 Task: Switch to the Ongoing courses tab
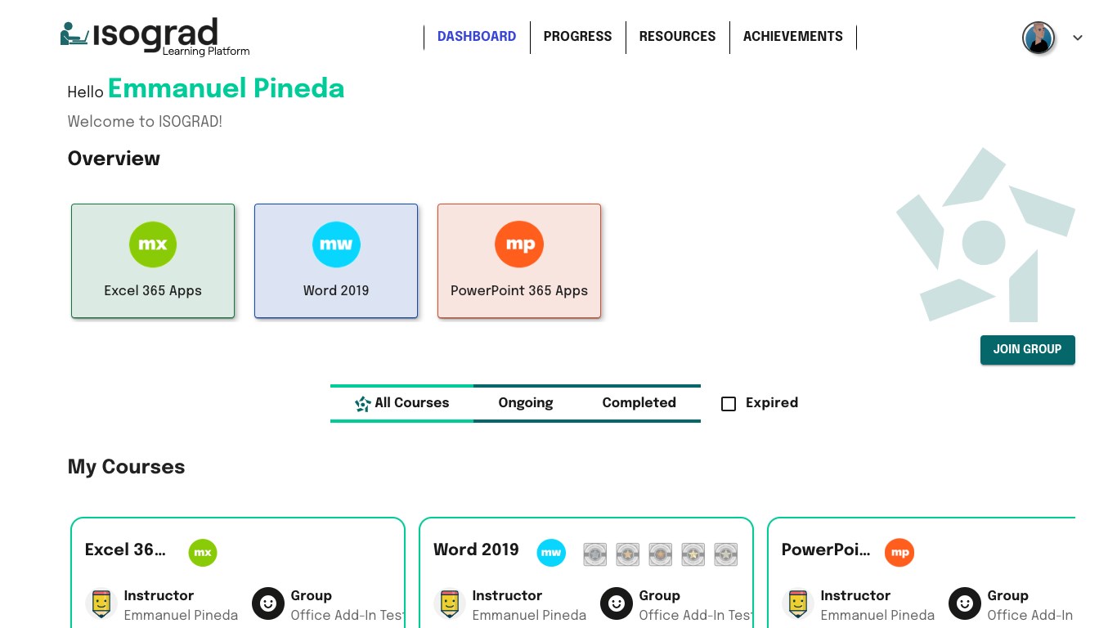pos(525,403)
